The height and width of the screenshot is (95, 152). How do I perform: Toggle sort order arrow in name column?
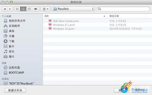click(x=104, y=16)
